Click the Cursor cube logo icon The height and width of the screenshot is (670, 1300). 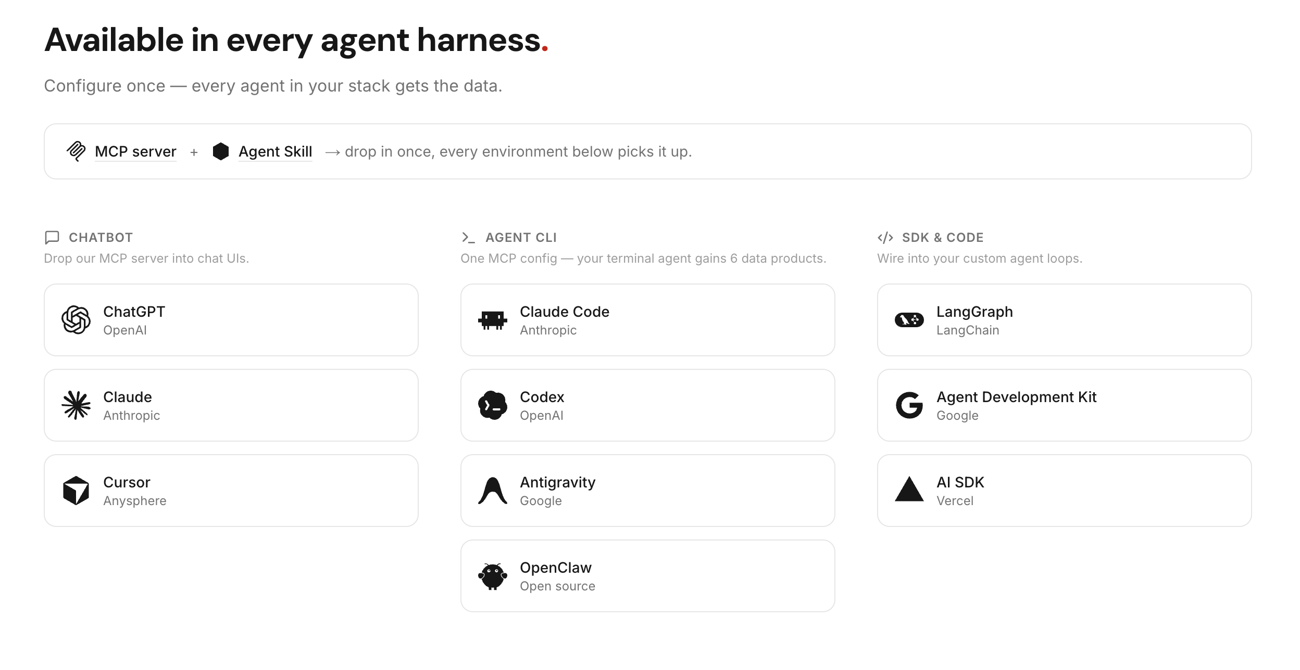click(x=76, y=491)
